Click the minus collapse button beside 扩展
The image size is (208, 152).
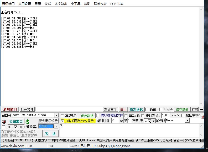tap(201, 110)
